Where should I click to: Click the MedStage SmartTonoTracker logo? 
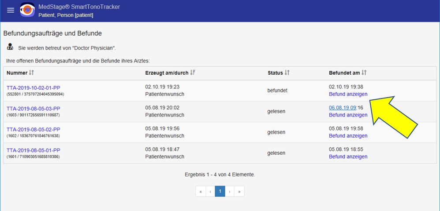[27, 11]
